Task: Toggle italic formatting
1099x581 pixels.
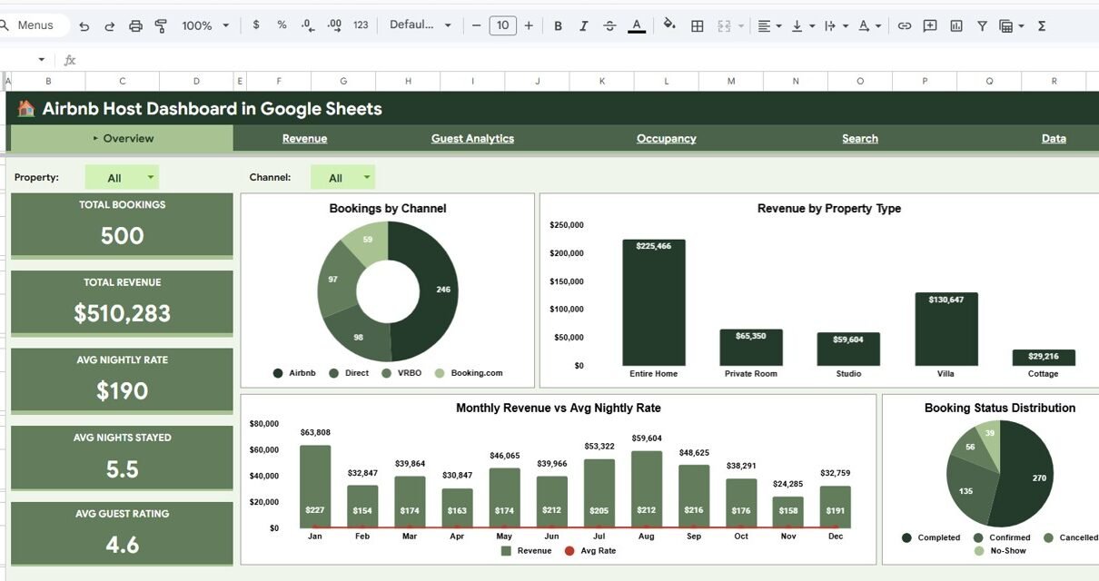Action: (x=583, y=26)
